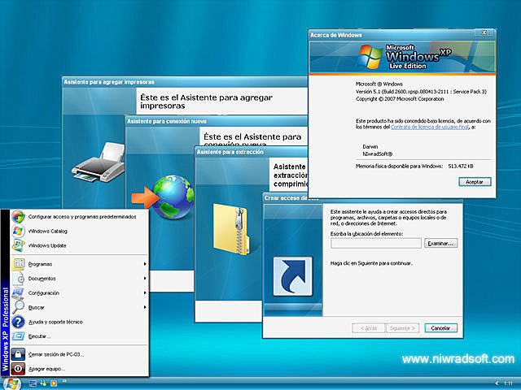
Task: Expand Documentos submenu arrow
Action: coord(145,278)
